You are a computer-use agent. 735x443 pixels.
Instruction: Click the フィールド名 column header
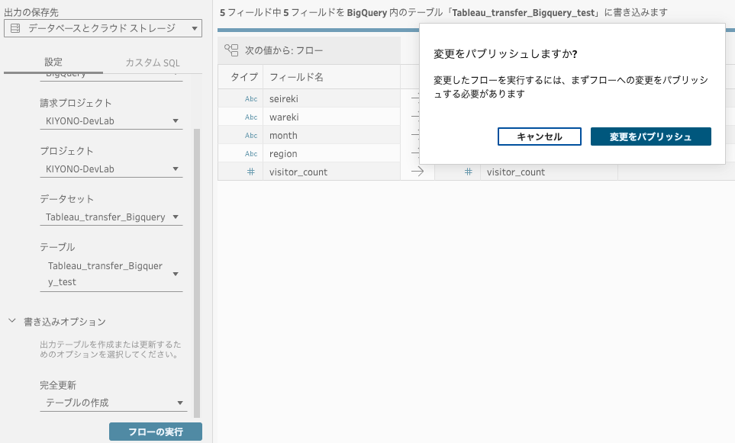296,77
